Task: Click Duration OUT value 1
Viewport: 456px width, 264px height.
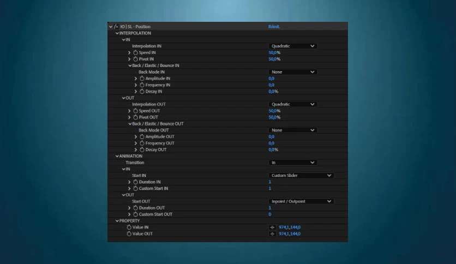Action: point(270,208)
